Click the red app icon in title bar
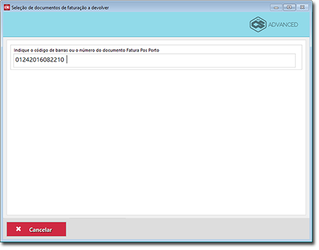The image size is (319, 250). 7,8
